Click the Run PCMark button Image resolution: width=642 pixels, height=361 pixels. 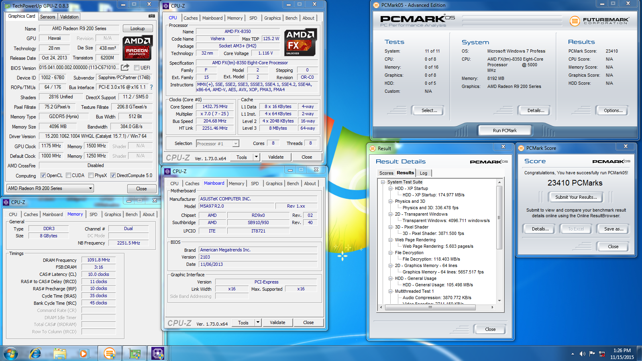[x=505, y=131]
